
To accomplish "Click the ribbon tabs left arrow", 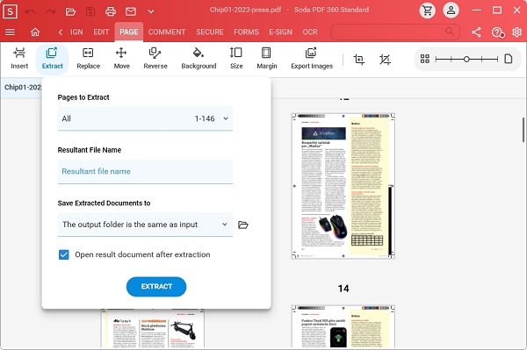I will click(x=60, y=32).
